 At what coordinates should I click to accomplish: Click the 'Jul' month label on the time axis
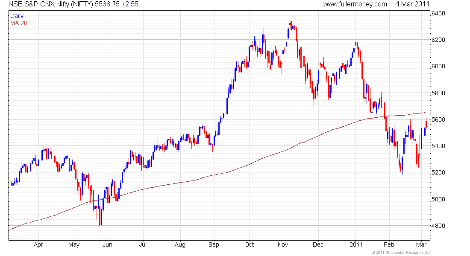tap(143, 245)
